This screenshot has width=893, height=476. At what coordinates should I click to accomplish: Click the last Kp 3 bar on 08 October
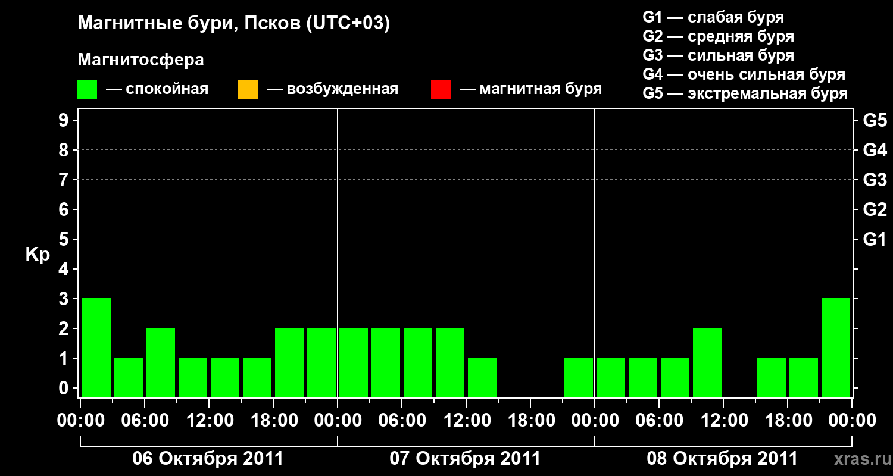point(836,347)
